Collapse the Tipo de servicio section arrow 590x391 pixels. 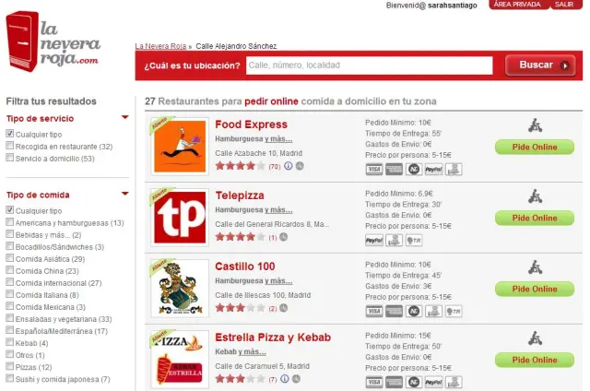125,118
